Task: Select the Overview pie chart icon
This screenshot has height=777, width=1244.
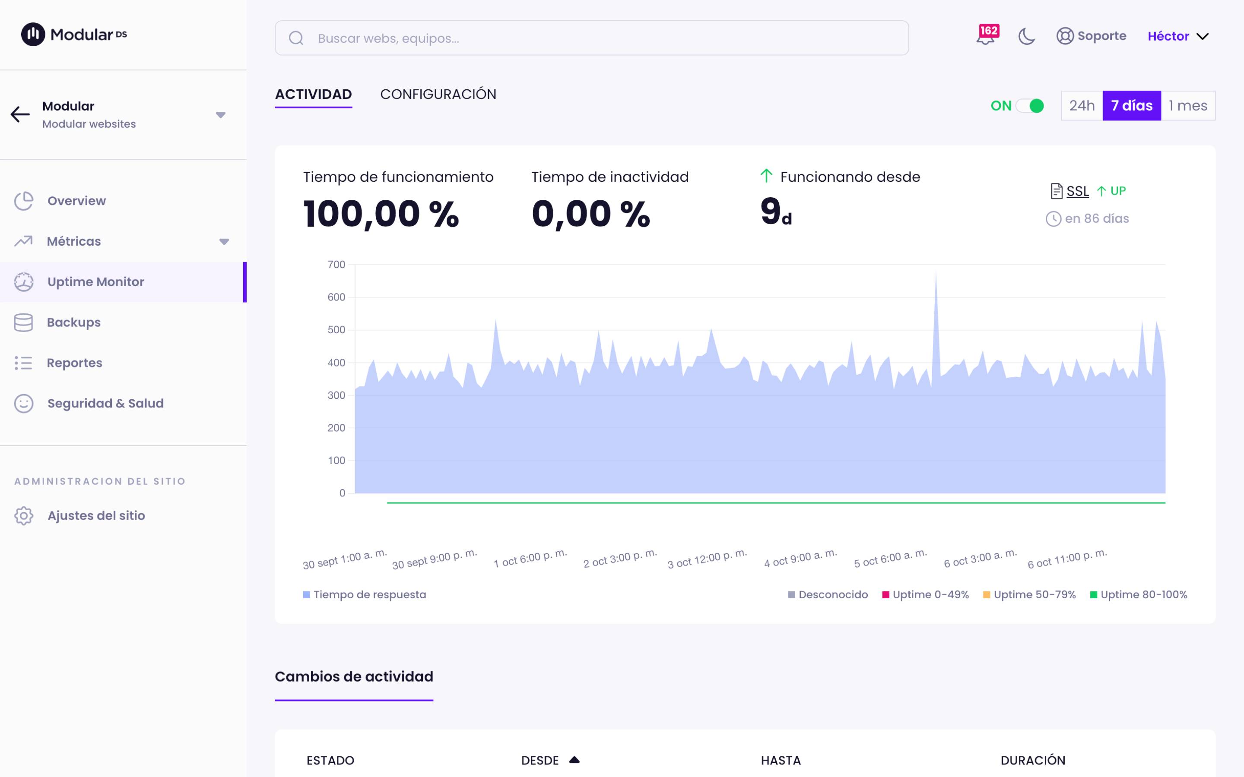Action: pos(24,200)
